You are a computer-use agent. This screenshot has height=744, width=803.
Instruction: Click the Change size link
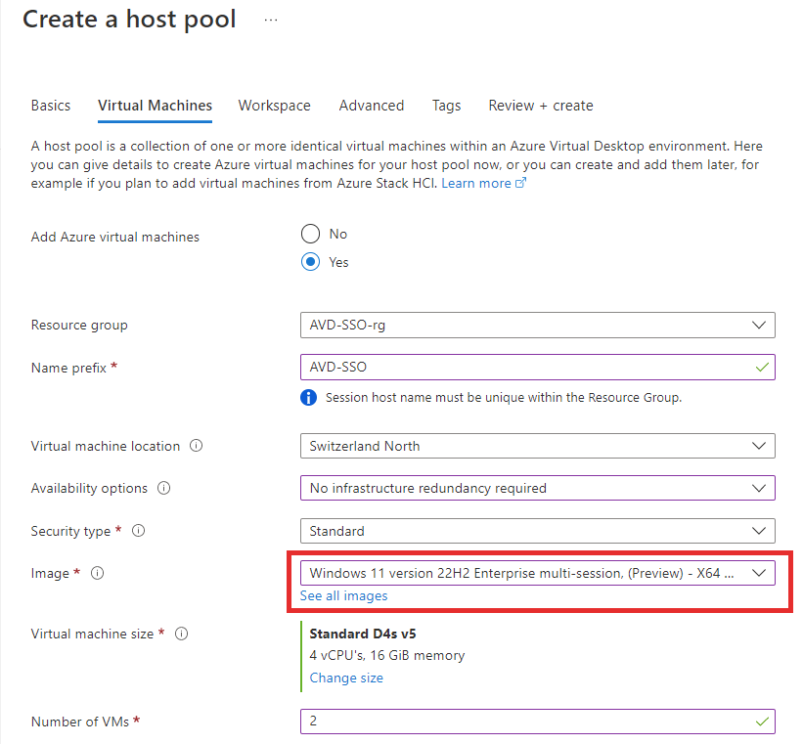[x=346, y=678]
